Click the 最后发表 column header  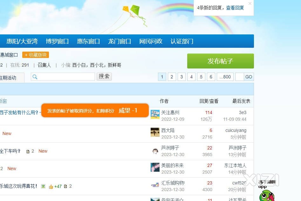(x=241, y=101)
